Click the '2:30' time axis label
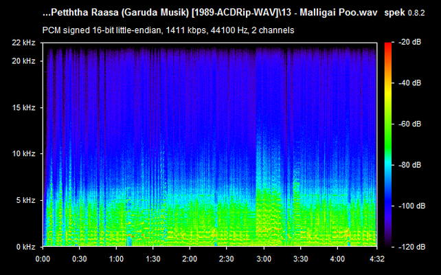The image size is (441, 275). pos(227,258)
